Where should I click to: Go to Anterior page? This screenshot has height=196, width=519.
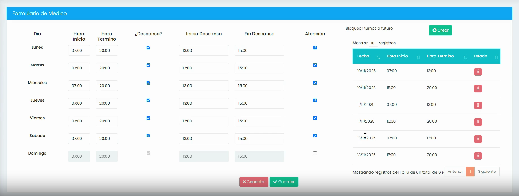(x=455, y=171)
